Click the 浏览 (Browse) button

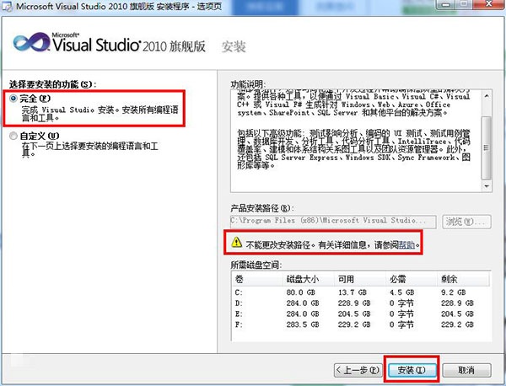(x=466, y=222)
